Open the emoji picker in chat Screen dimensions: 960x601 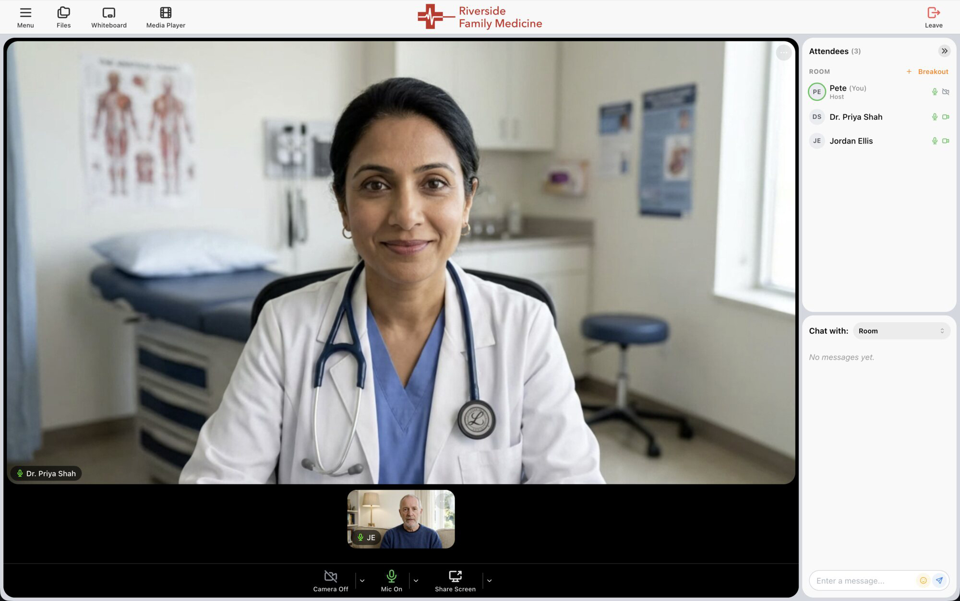[x=923, y=580]
